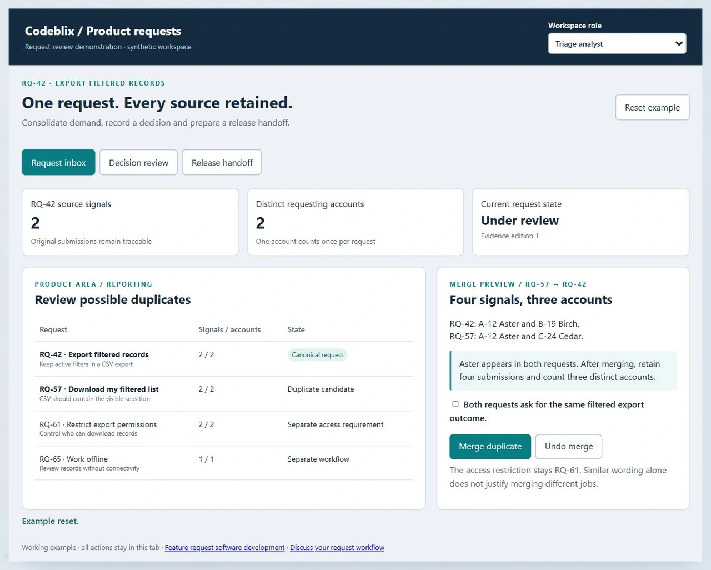This screenshot has height=570, width=711.
Task: Click the Aster appears in both requests note
Action: click(563, 371)
